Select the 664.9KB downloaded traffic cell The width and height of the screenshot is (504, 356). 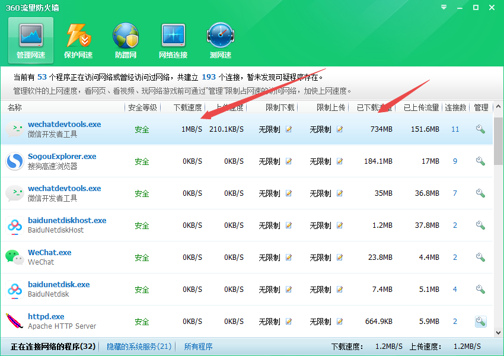(379, 321)
